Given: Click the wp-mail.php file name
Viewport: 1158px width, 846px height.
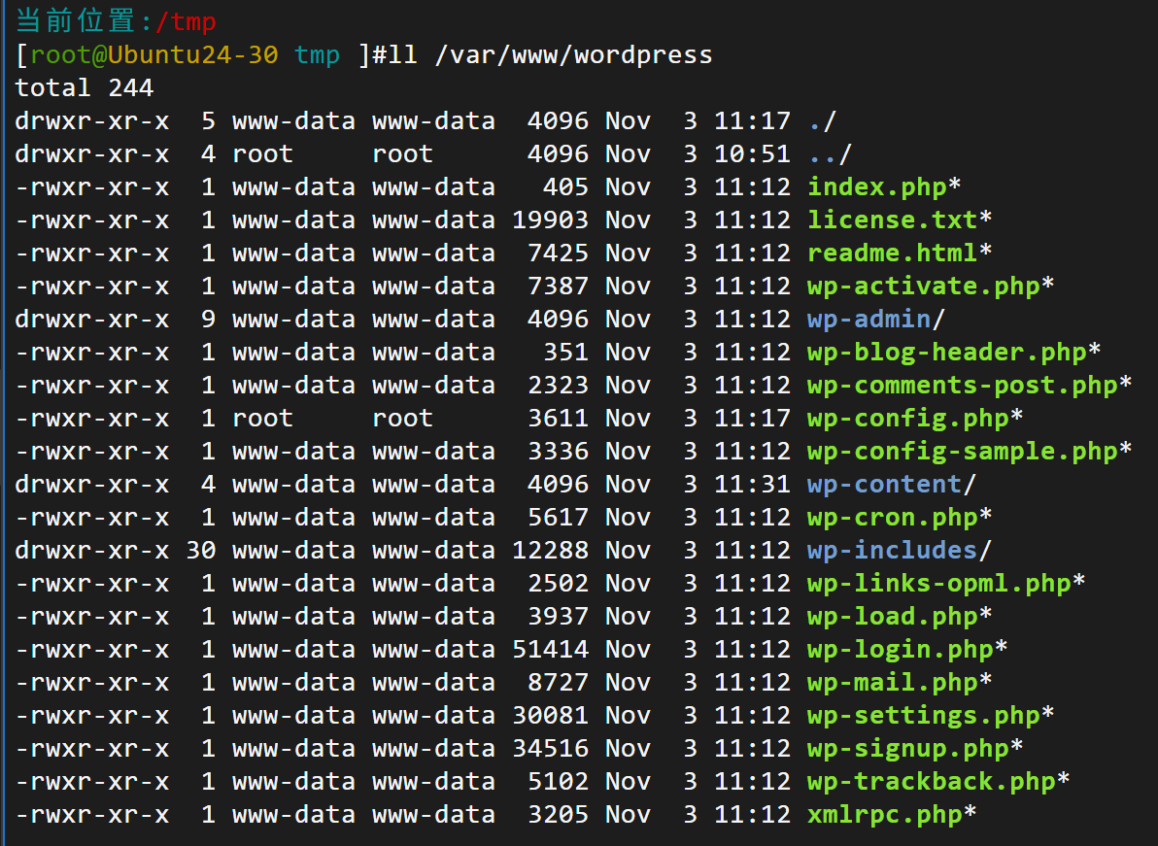Looking at the screenshot, I should (x=892, y=684).
